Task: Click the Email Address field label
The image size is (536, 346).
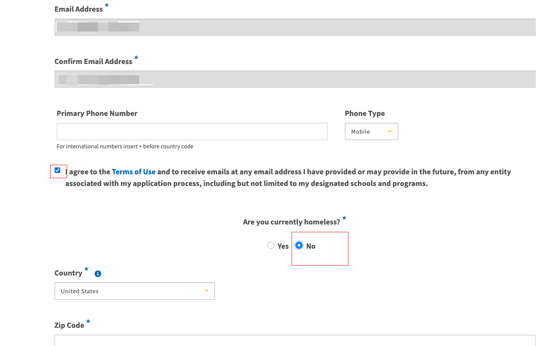Action: [x=78, y=9]
